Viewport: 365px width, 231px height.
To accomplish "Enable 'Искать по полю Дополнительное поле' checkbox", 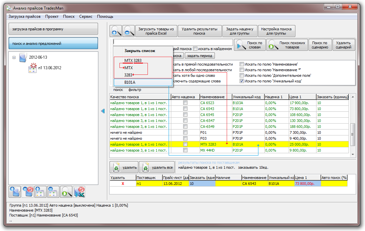I will (242, 75).
